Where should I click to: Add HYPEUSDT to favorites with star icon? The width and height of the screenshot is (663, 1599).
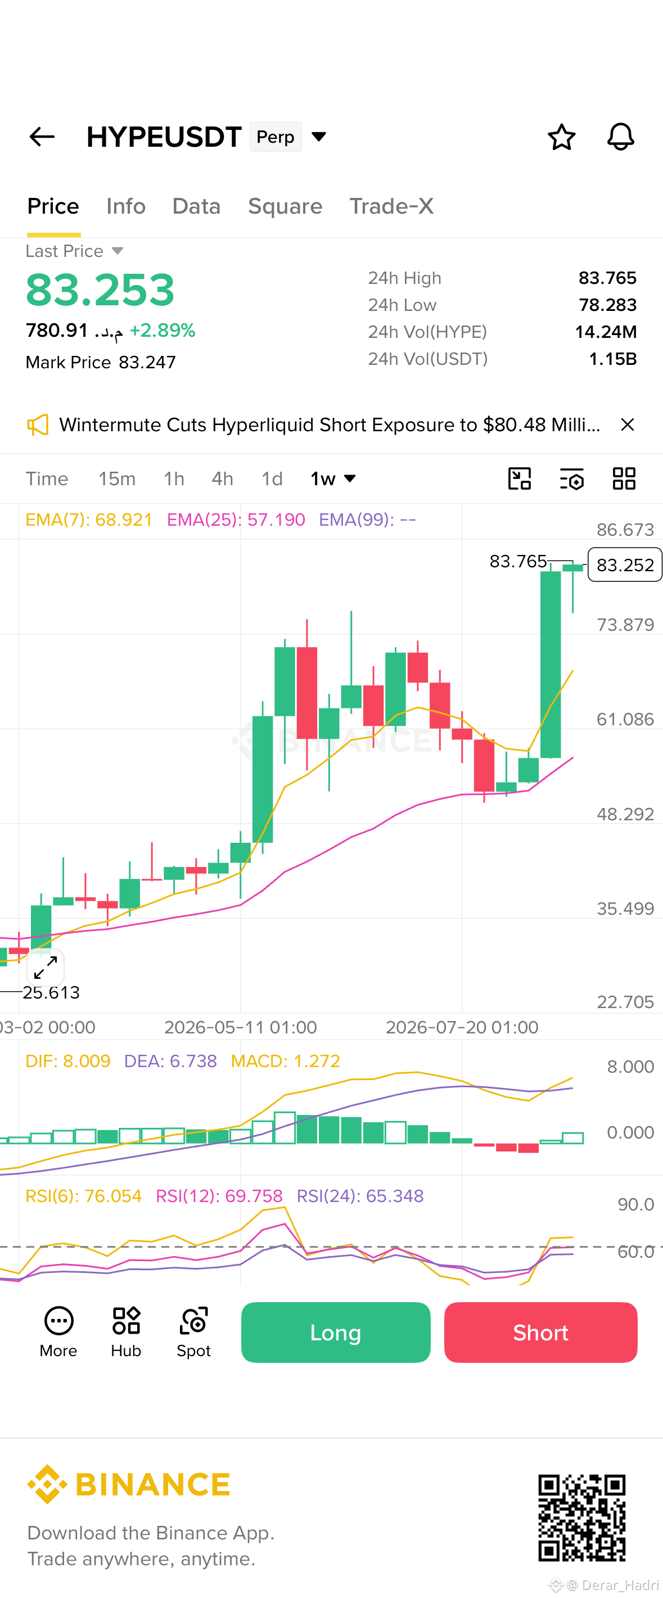tap(561, 137)
